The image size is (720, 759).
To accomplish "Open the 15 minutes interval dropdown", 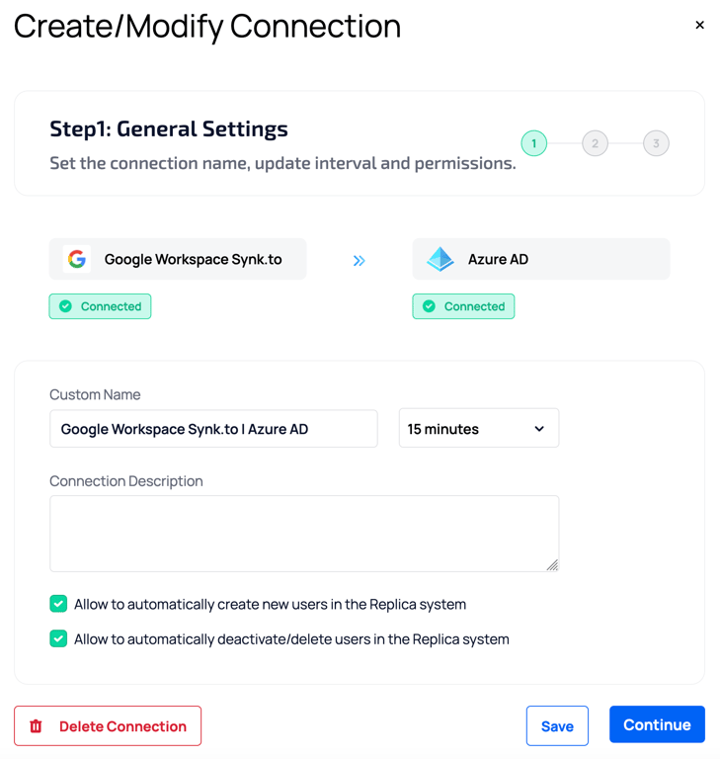I will pyautogui.click(x=478, y=429).
